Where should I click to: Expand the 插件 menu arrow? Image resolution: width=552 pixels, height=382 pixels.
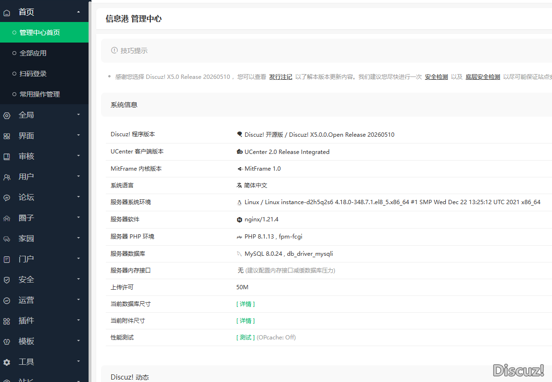[x=79, y=320]
